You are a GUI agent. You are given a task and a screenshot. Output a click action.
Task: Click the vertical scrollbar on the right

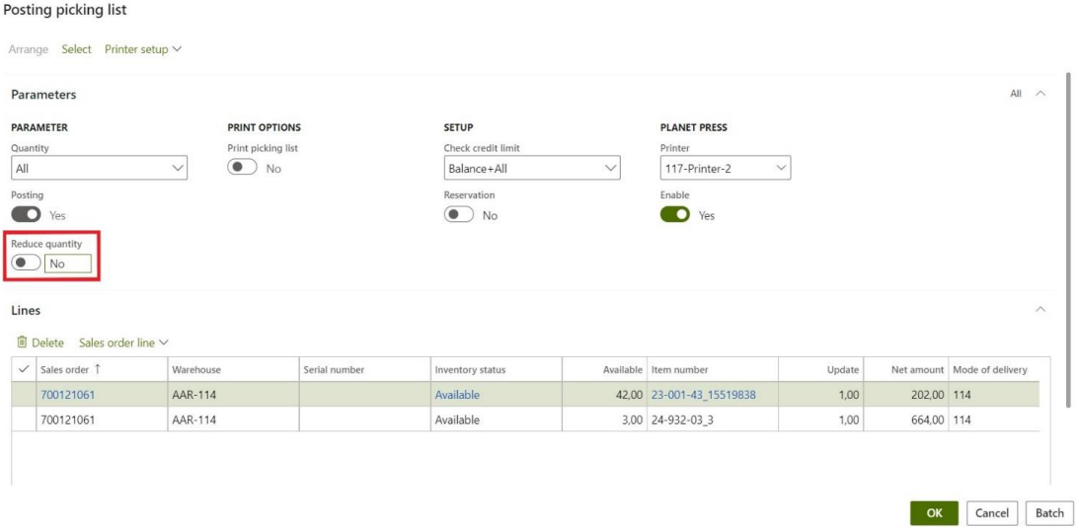1067,237
